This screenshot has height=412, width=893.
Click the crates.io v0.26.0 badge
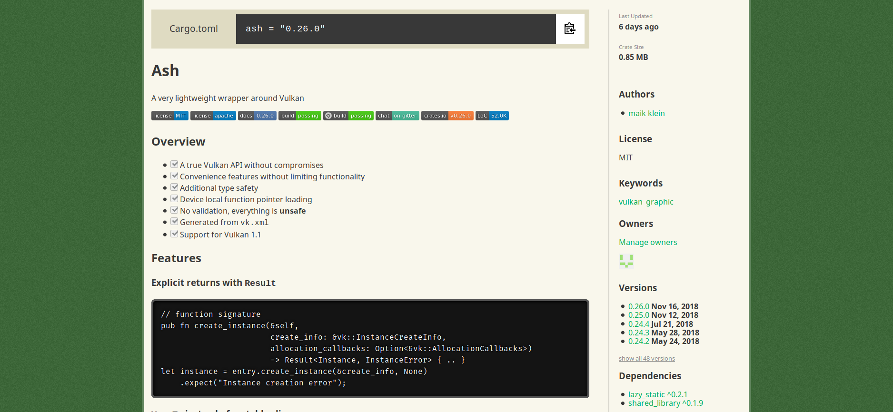[447, 116]
